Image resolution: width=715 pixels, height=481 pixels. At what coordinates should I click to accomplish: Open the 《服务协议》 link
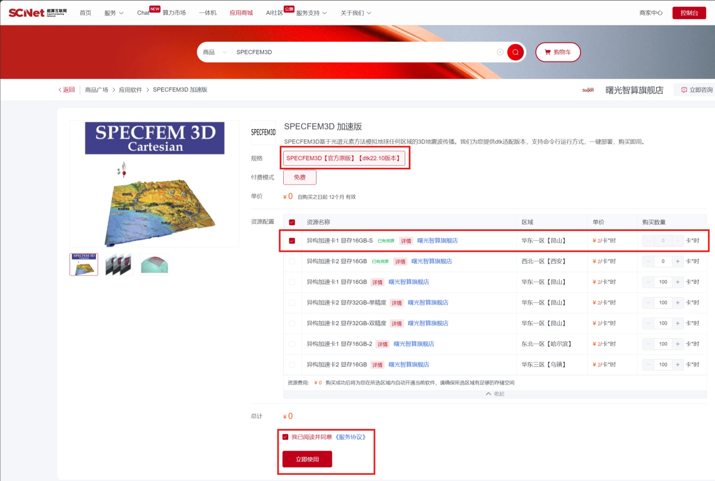click(x=354, y=437)
